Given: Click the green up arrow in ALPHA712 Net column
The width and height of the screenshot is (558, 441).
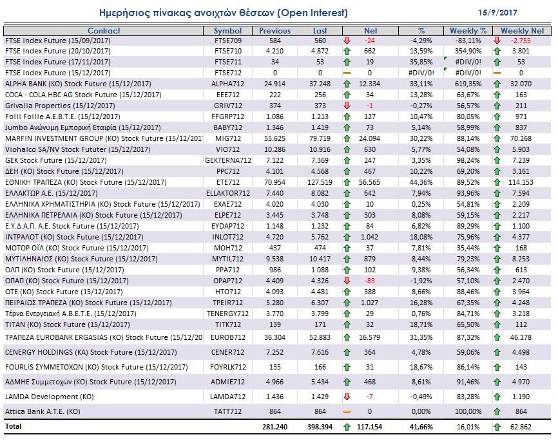Looking at the screenshot, I should [347, 84].
